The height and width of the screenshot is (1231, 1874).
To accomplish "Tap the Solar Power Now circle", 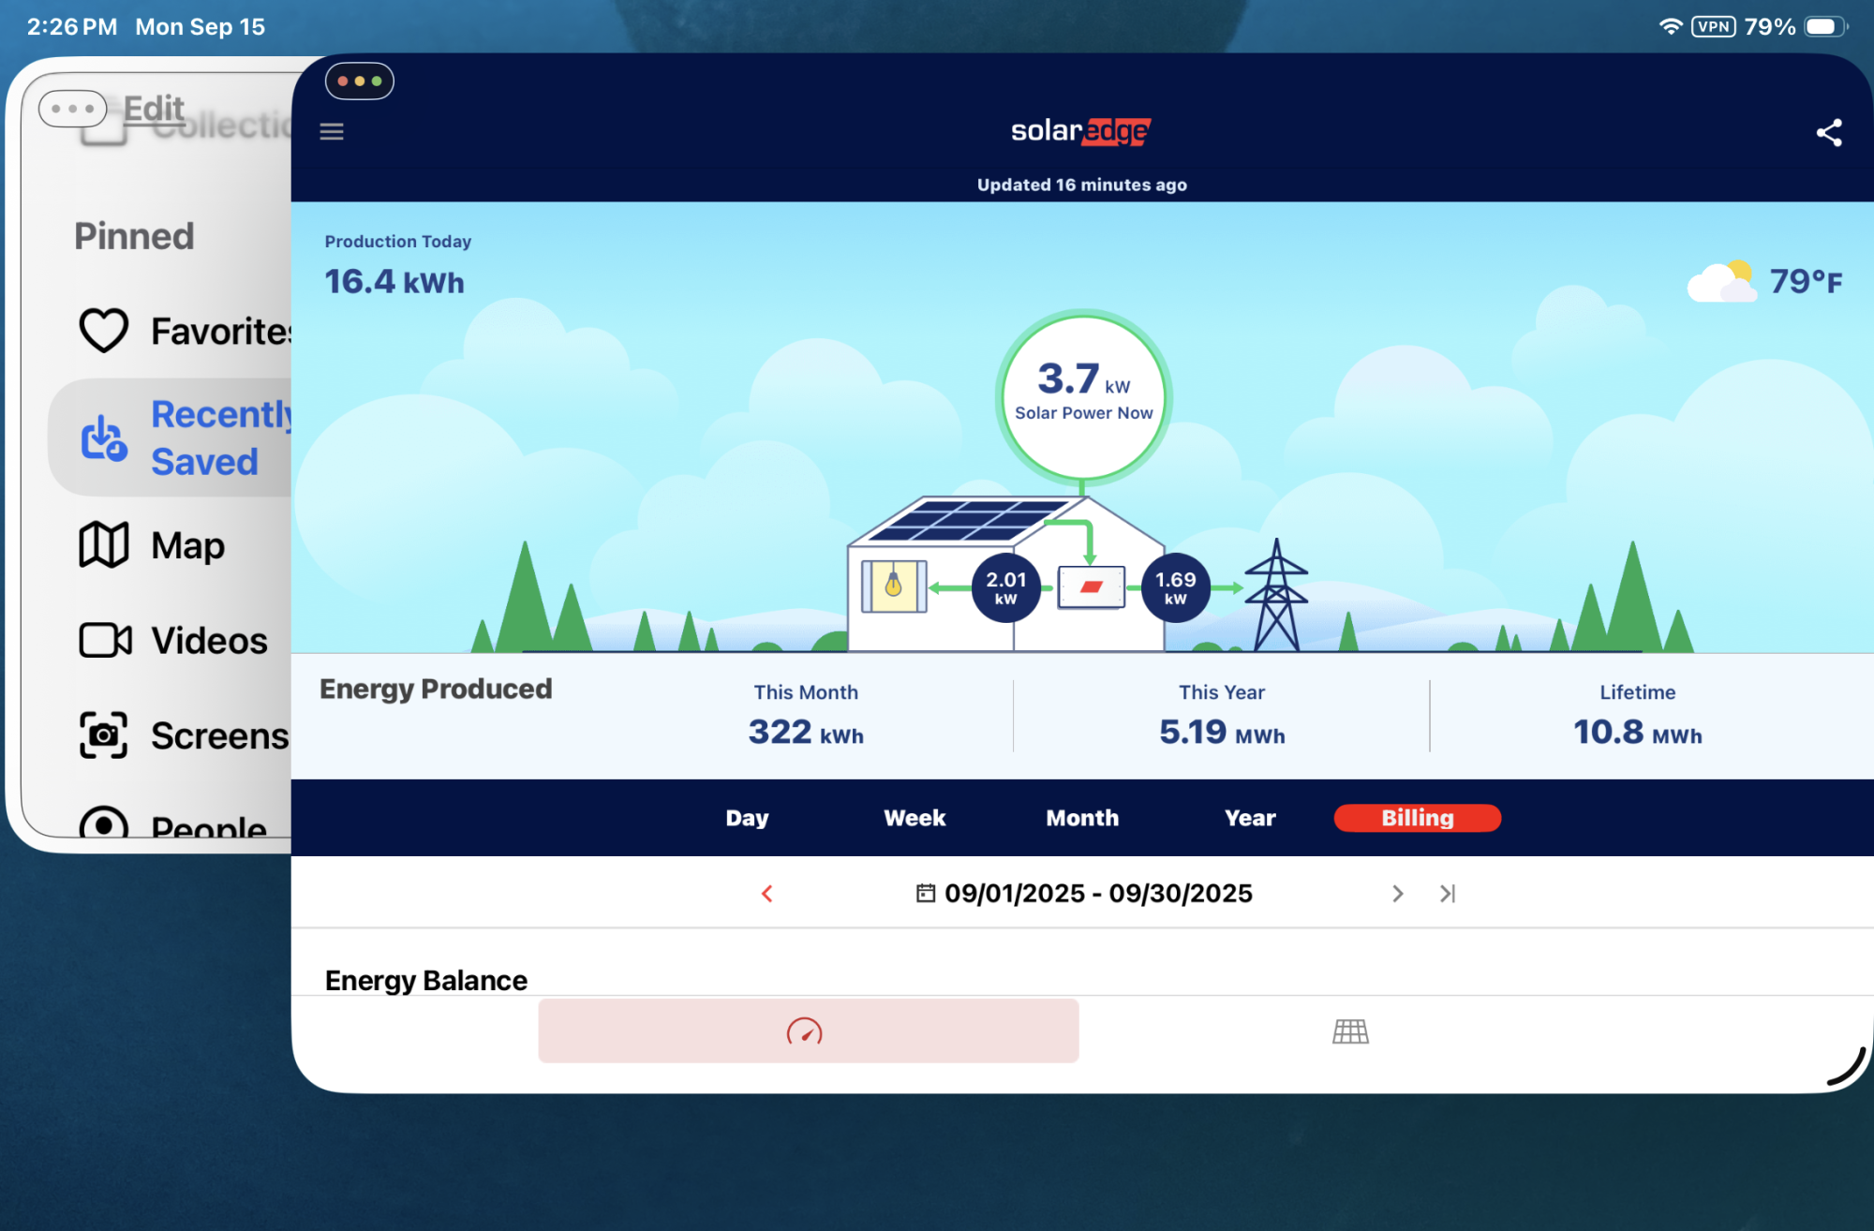I will [x=1083, y=395].
